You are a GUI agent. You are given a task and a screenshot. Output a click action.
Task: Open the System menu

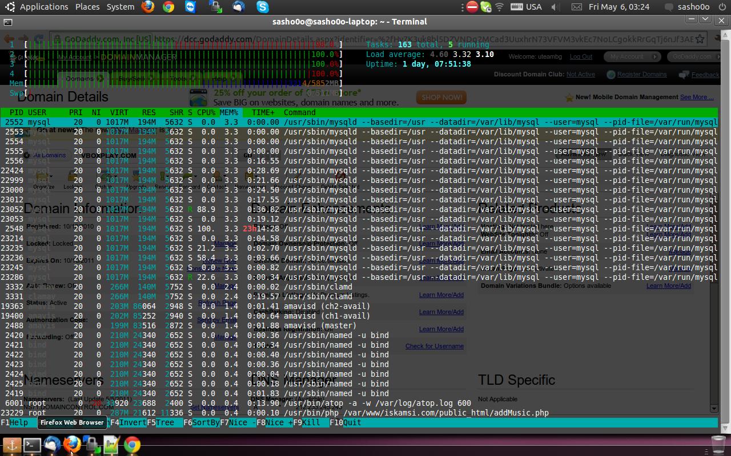[x=121, y=7]
